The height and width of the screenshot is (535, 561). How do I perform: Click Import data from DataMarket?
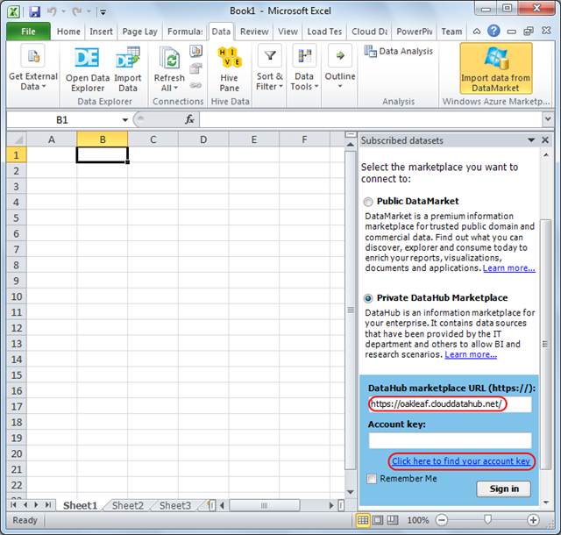496,68
